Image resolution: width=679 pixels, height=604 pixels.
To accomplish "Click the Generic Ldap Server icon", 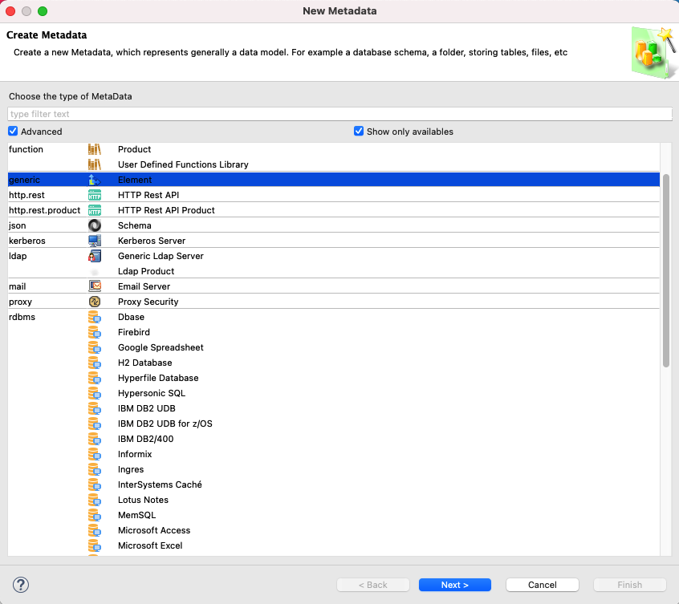I will click(95, 256).
